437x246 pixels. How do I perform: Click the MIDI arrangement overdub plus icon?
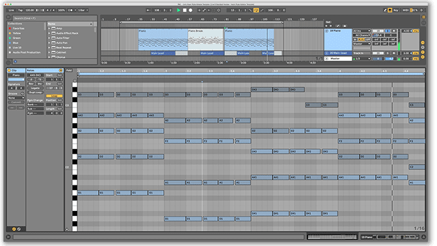coord(199,10)
